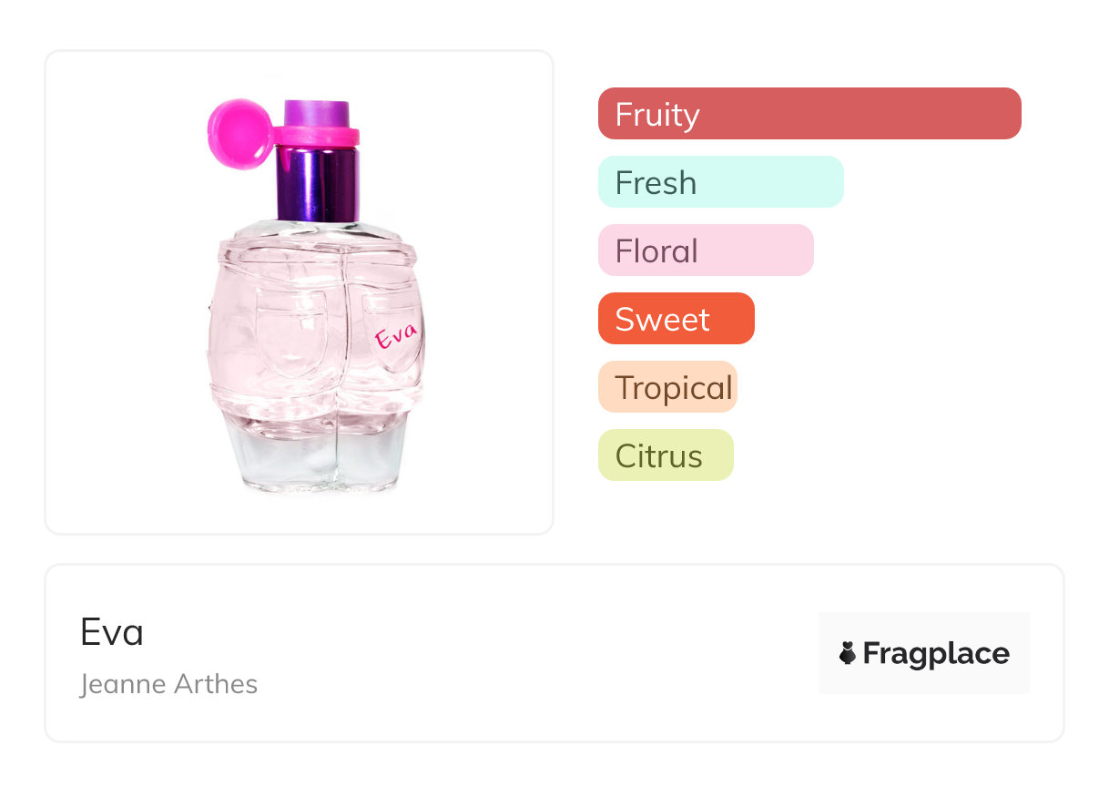1109x787 pixels.
Task: Click the lilac spray nozzle top
Action: click(x=317, y=113)
